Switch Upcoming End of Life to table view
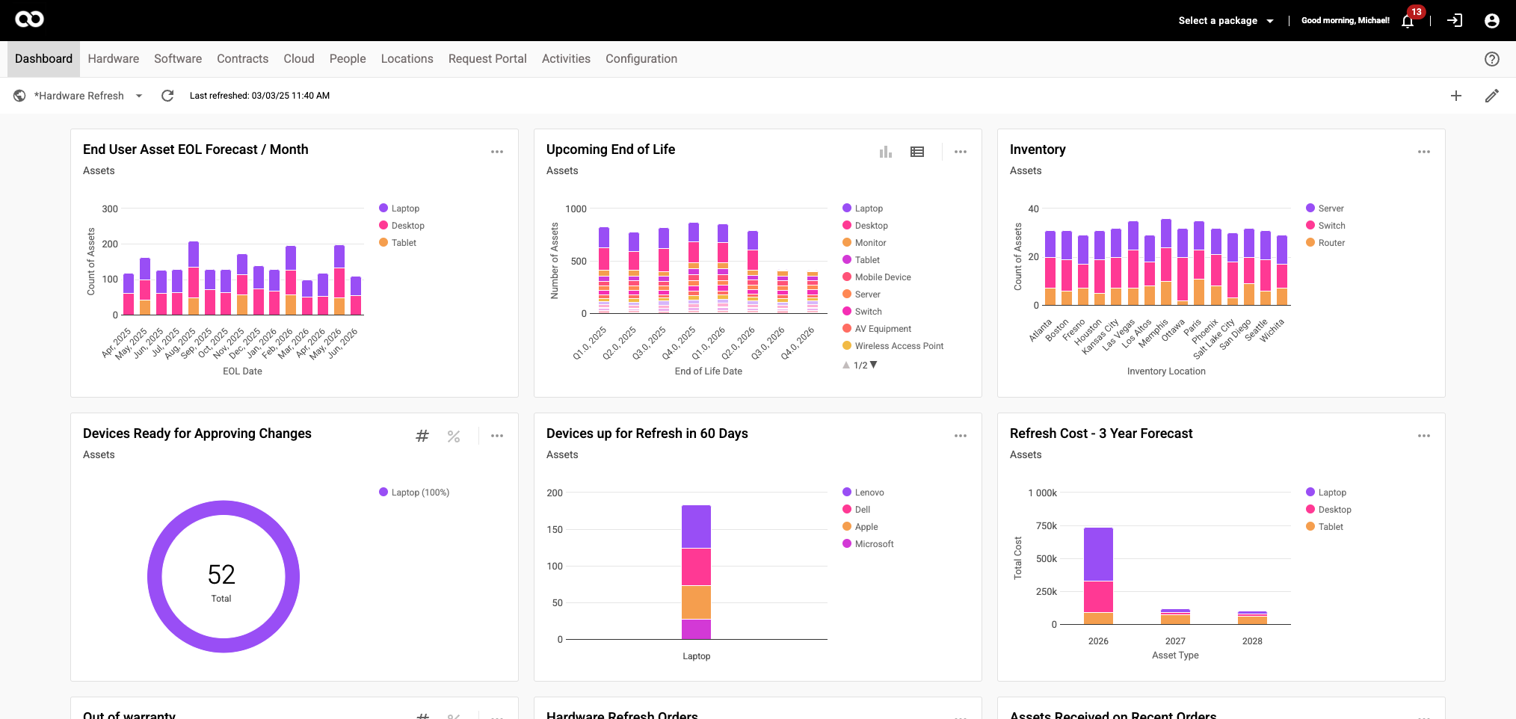Viewport: 1516px width, 719px height. coord(917,152)
